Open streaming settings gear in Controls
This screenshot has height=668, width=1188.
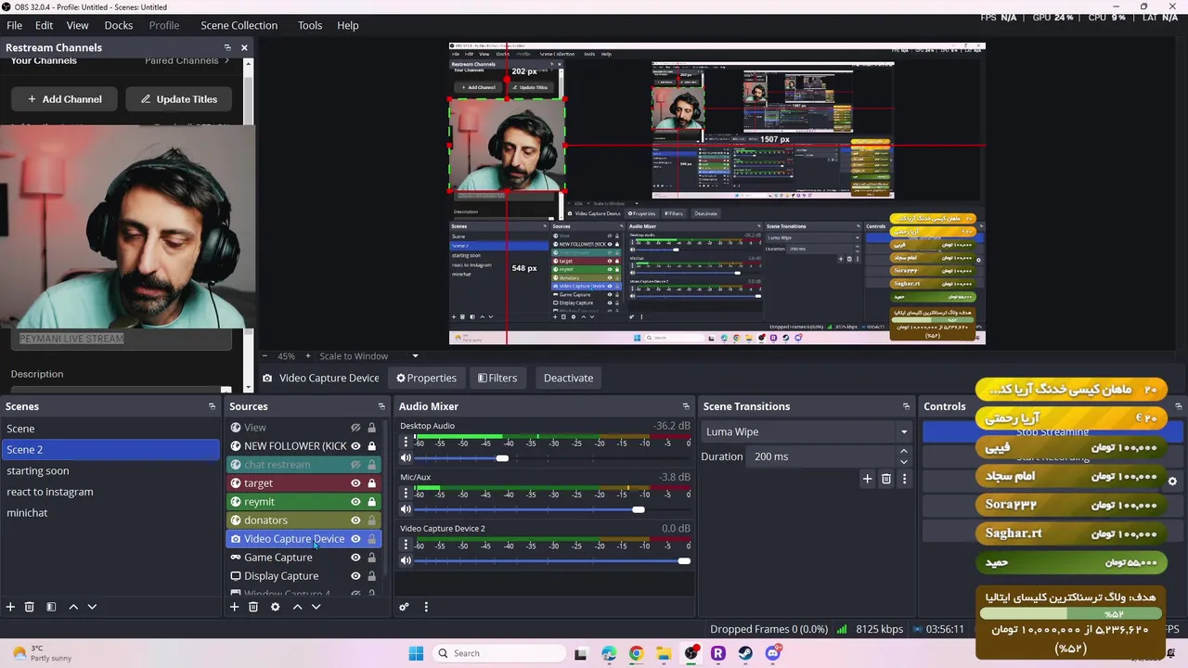pos(1172,482)
